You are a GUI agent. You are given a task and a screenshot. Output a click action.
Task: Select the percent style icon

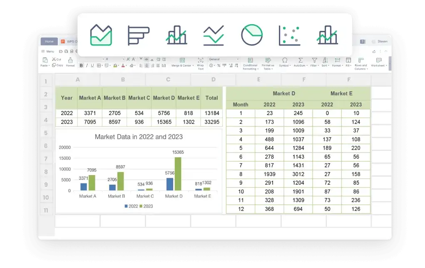click(x=218, y=66)
